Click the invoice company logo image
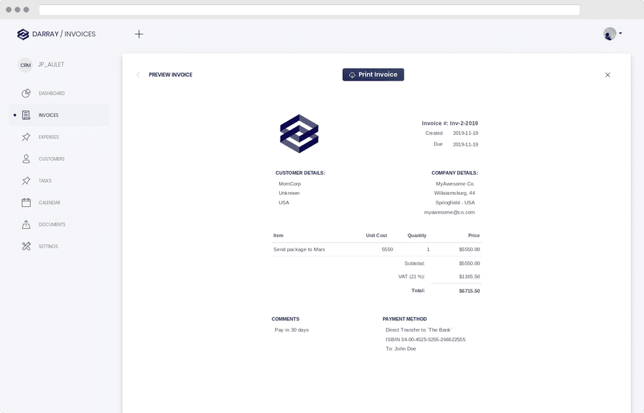Image resolution: width=644 pixels, height=413 pixels. click(x=299, y=134)
